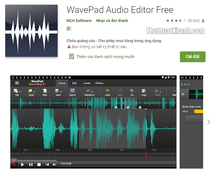The height and width of the screenshot is (174, 214).
Task: Click the WavePad app icon image
Action: click(x=31, y=31)
